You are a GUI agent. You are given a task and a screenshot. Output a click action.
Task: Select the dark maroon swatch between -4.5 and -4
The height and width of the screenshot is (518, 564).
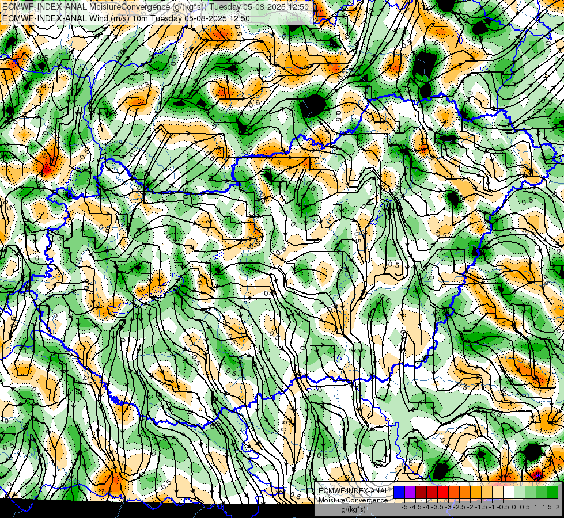click(x=421, y=493)
